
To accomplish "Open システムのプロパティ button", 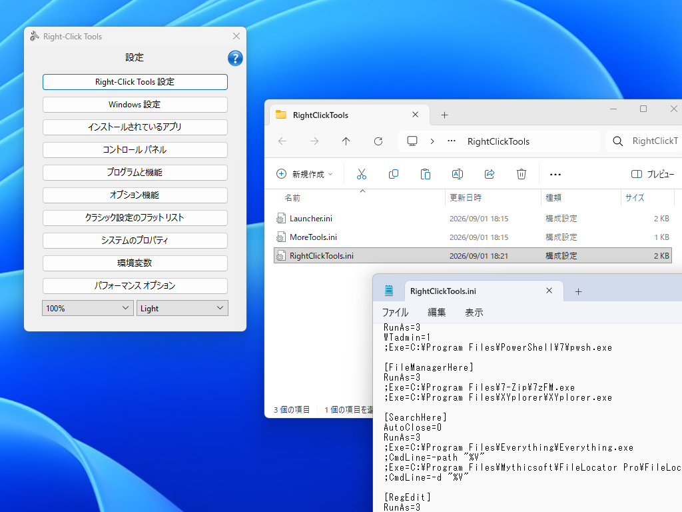I will pos(135,240).
